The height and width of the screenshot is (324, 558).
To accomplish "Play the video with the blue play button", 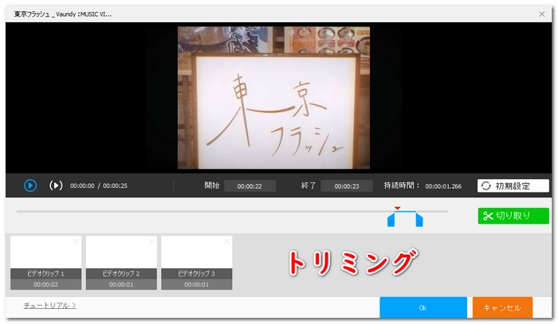I will click(x=30, y=185).
